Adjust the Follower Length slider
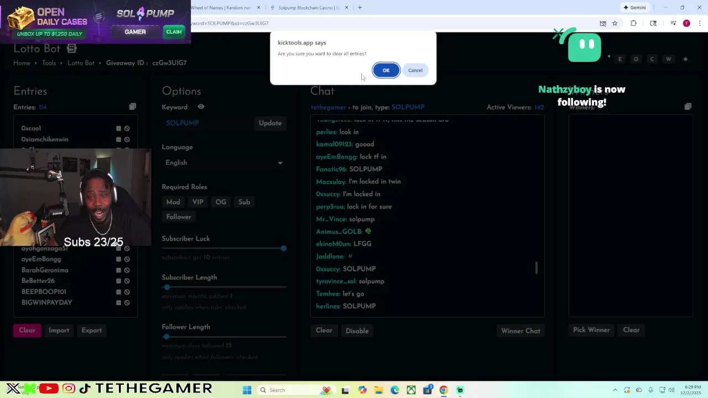The width and height of the screenshot is (708, 398). tap(166, 337)
